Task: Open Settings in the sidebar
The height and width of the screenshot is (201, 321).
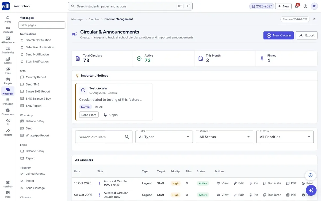Action: click(x=8, y=184)
